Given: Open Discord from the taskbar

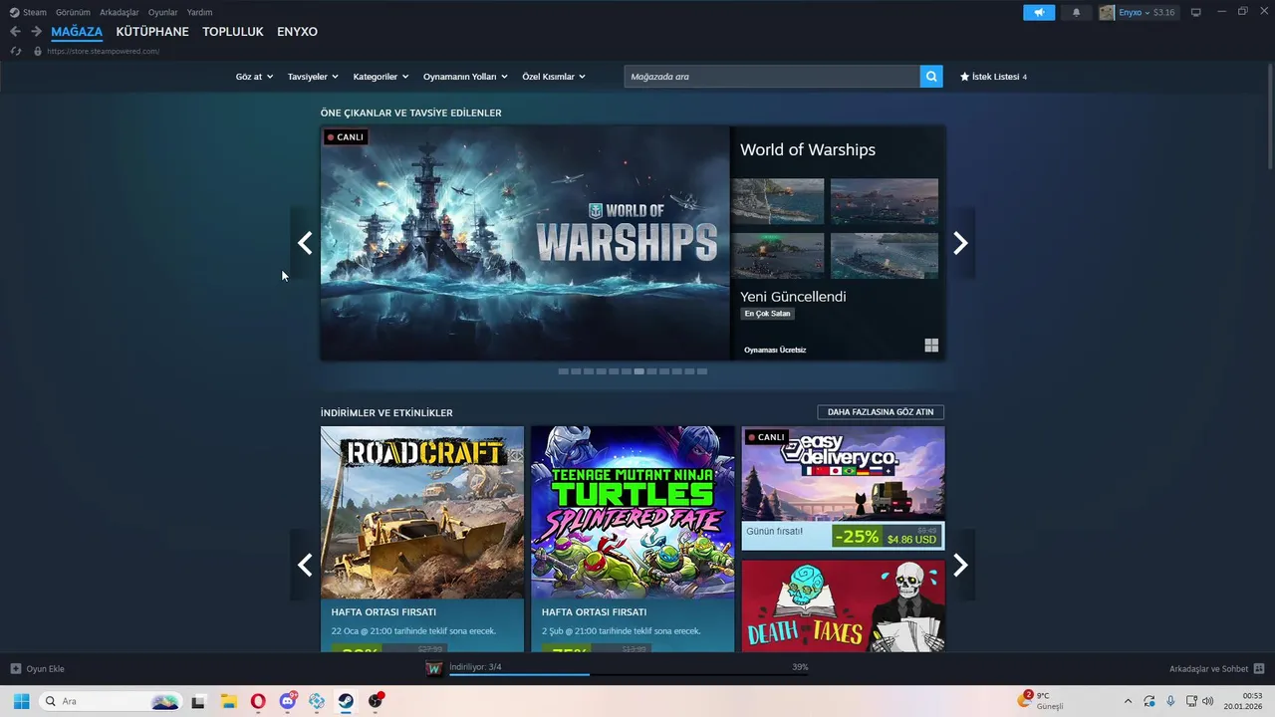Looking at the screenshot, I should pyautogui.click(x=288, y=701).
